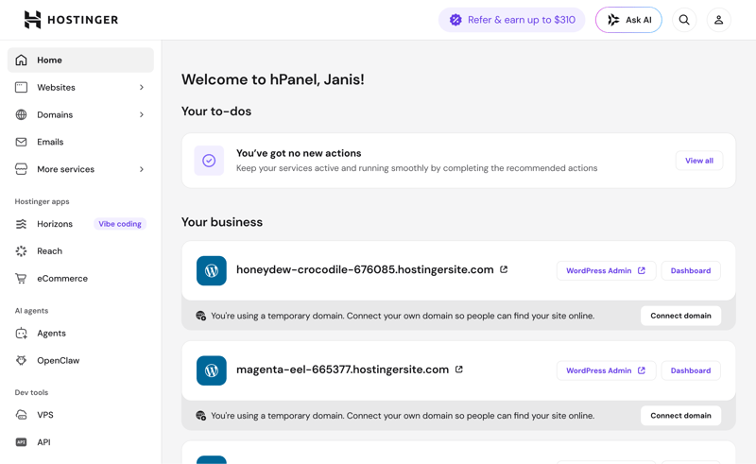Open WordPress Admin for honeydew-crocodile site
Image resolution: width=756 pixels, height=464 pixels.
pyautogui.click(x=606, y=270)
